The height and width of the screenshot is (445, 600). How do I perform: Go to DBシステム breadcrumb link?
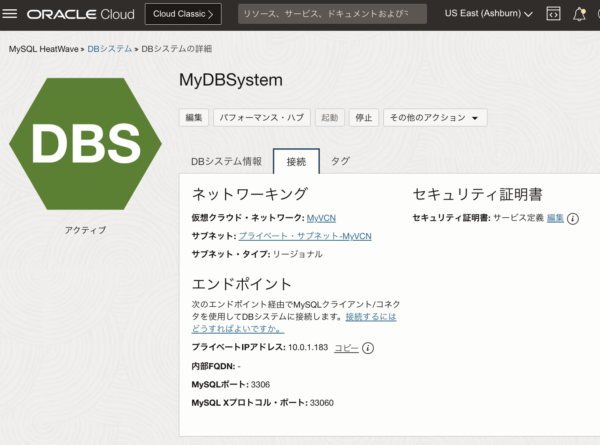(110, 49)
